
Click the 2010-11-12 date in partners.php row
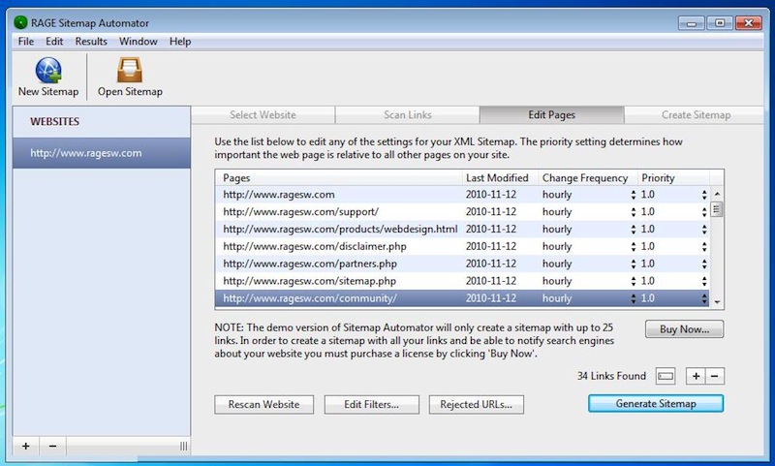click(x=491, y=264)
